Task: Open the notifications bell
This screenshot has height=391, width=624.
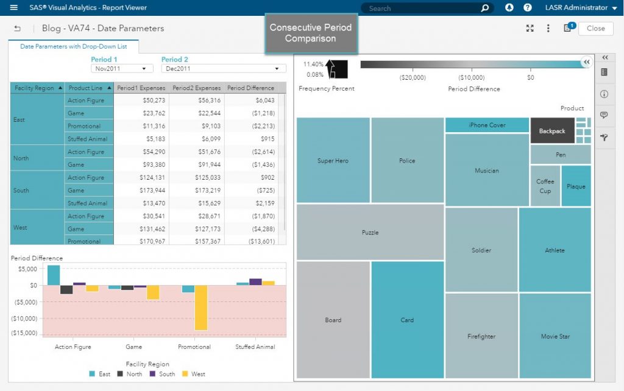Action: (509, 8)
